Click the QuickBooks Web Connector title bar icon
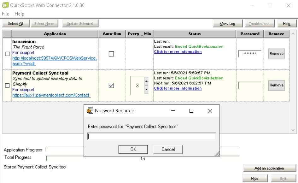 [x=5, y=5]
